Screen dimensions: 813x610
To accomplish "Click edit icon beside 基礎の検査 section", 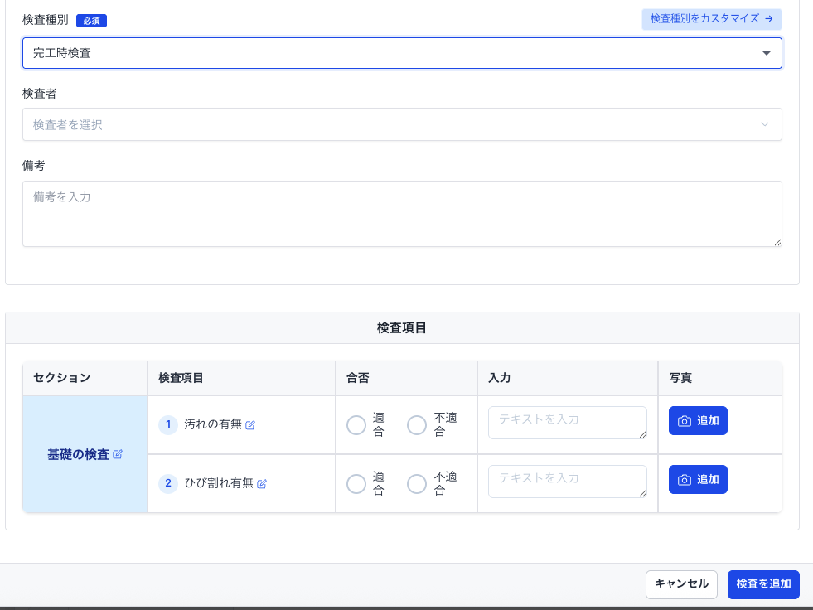I will 118,454.
